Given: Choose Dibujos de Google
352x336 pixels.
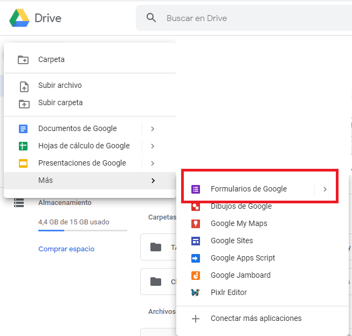Looking at the screenshot, I should [241, 206].
